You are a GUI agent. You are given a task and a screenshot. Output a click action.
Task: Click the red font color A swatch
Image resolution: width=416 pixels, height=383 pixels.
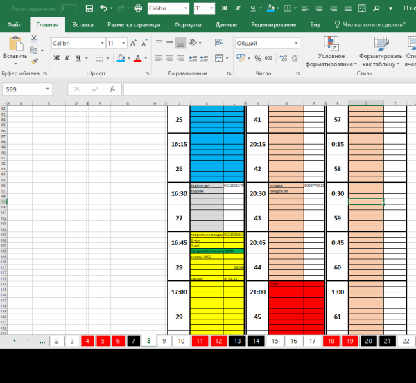pos(137,58)
